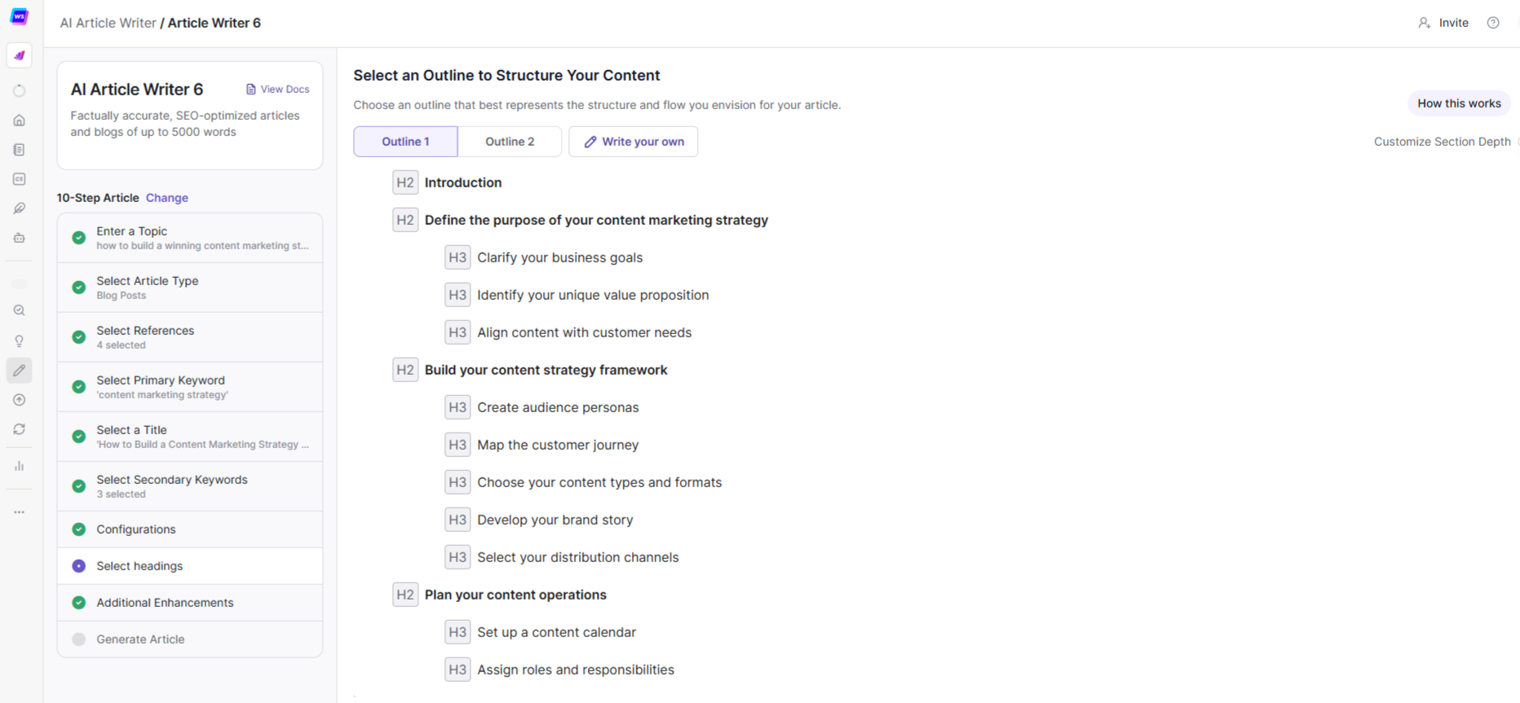Go to the Generate Article step
1520x703 pixels.
190,639
